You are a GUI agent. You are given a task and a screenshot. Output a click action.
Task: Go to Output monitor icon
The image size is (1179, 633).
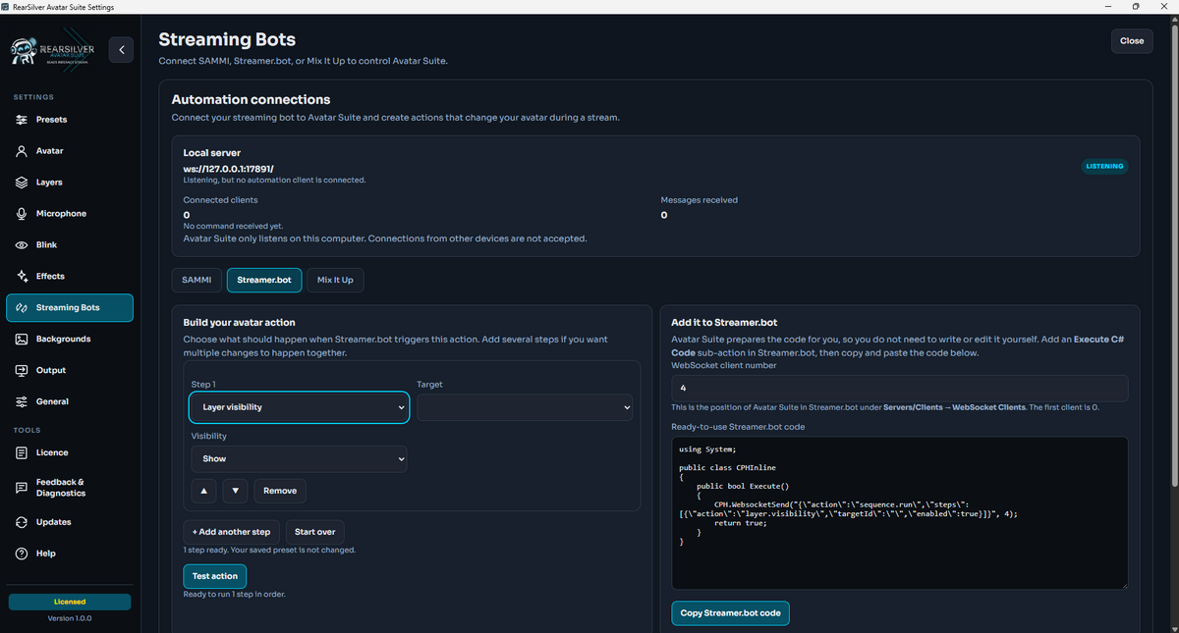click(x=22, y=371)
